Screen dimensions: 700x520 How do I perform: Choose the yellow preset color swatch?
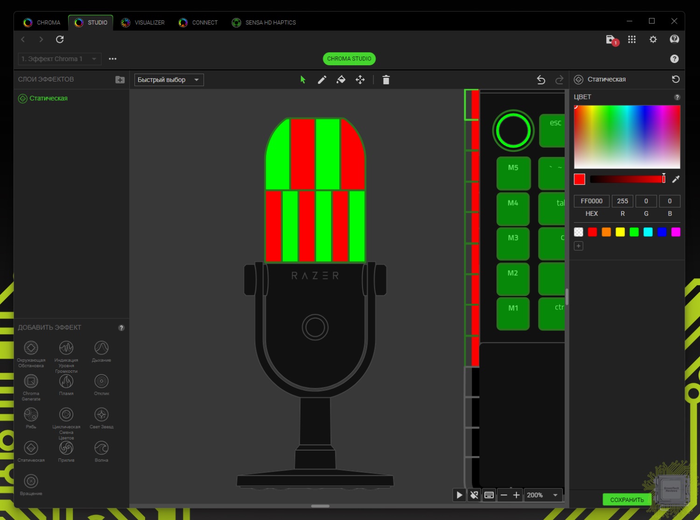coord(620,232)
